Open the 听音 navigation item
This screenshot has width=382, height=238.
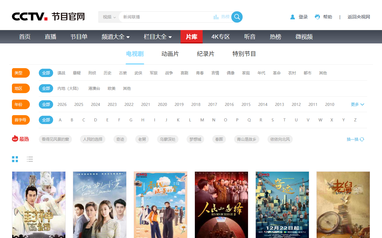point(250,37)
